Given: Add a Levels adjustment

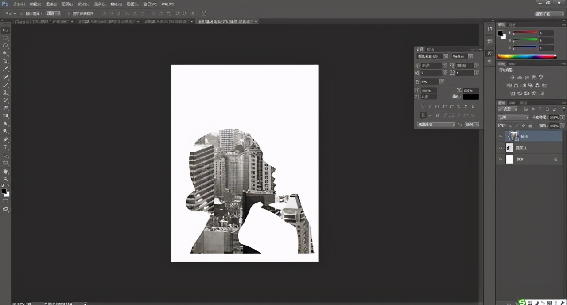Looking at the screenshot, I should click(520, 78).
